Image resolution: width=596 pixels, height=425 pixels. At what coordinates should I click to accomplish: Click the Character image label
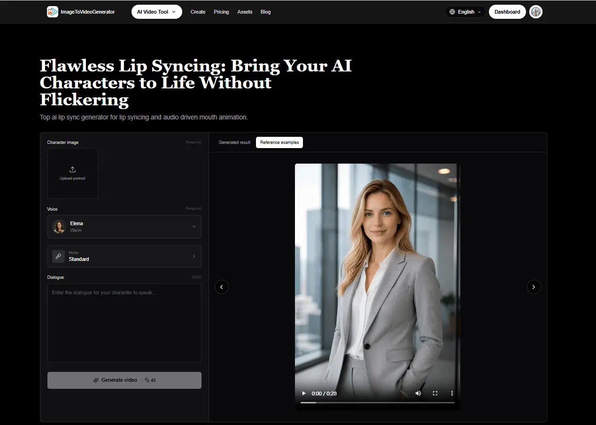click(63, 142)
